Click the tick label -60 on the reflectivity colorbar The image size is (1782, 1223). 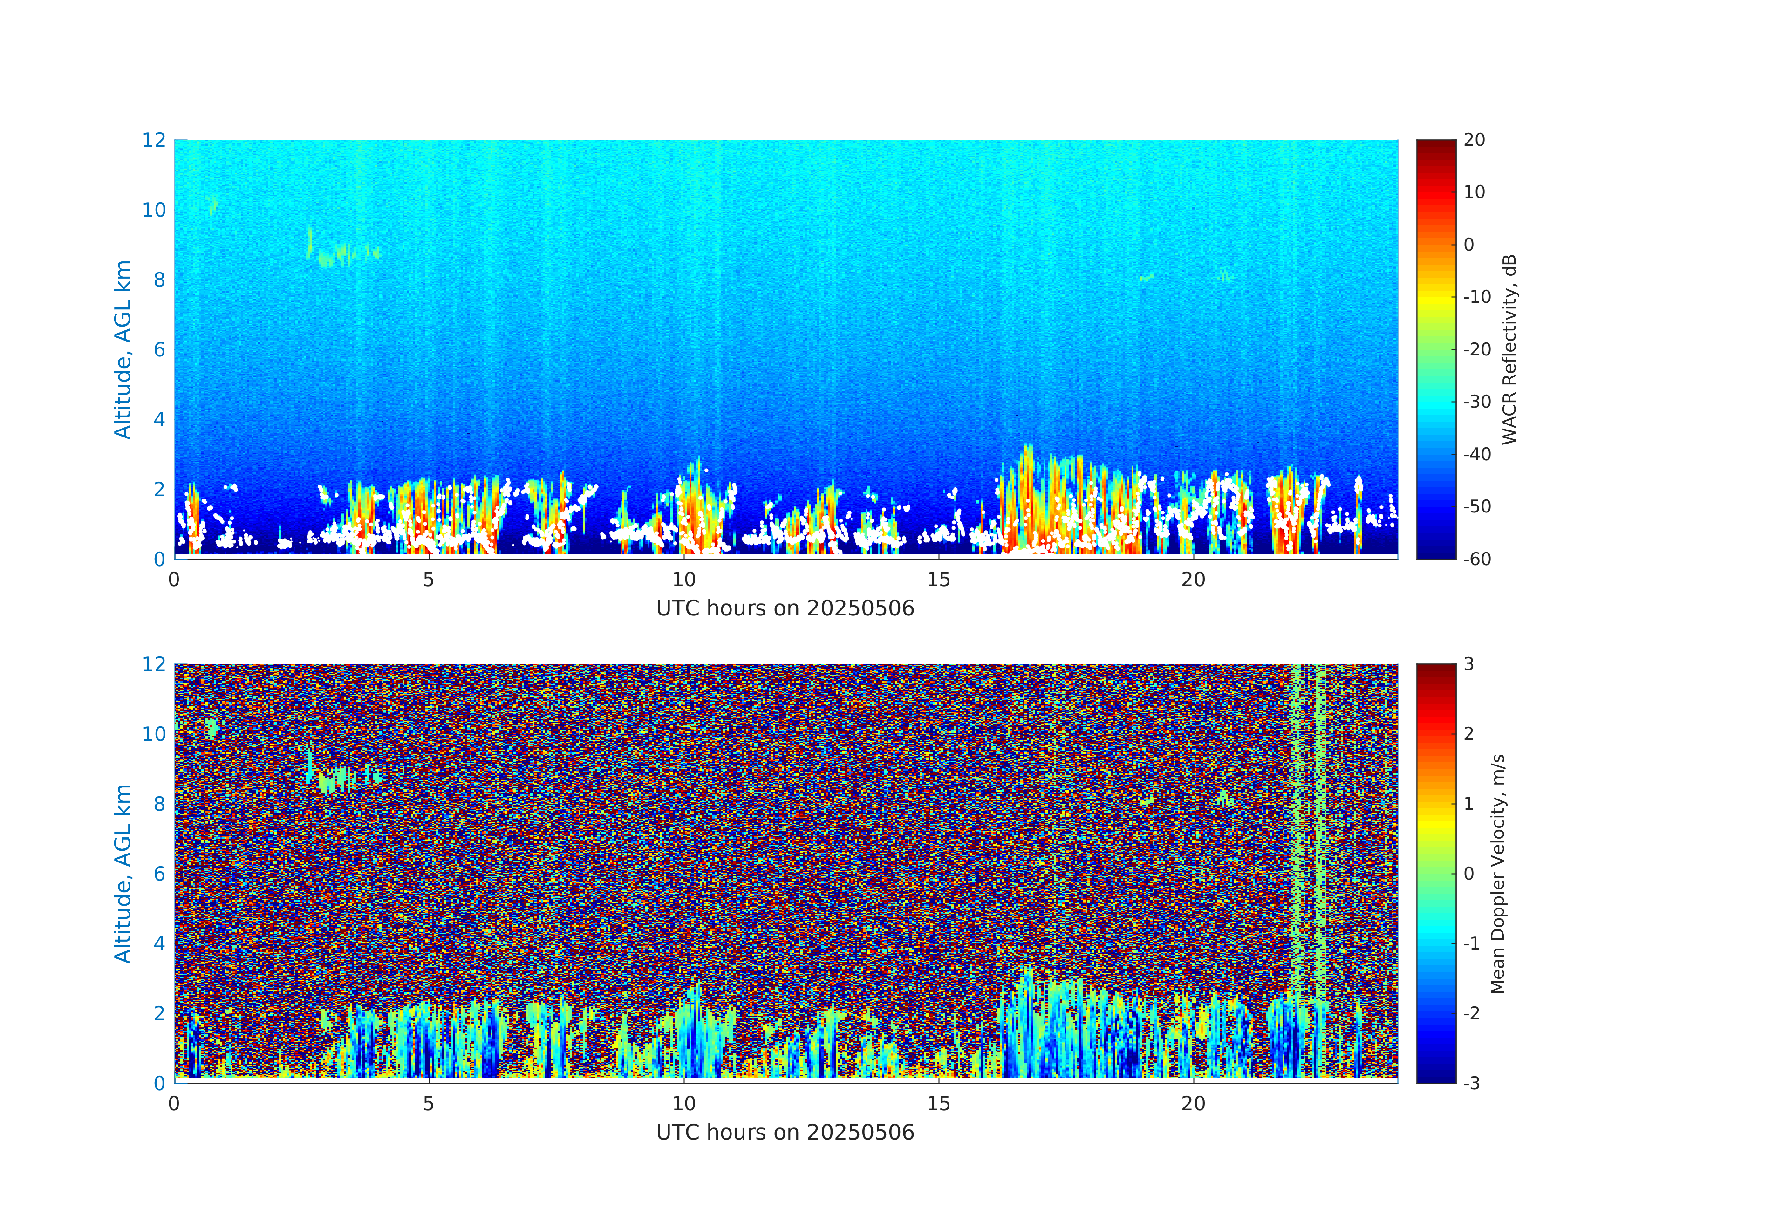click(1477, 559)
